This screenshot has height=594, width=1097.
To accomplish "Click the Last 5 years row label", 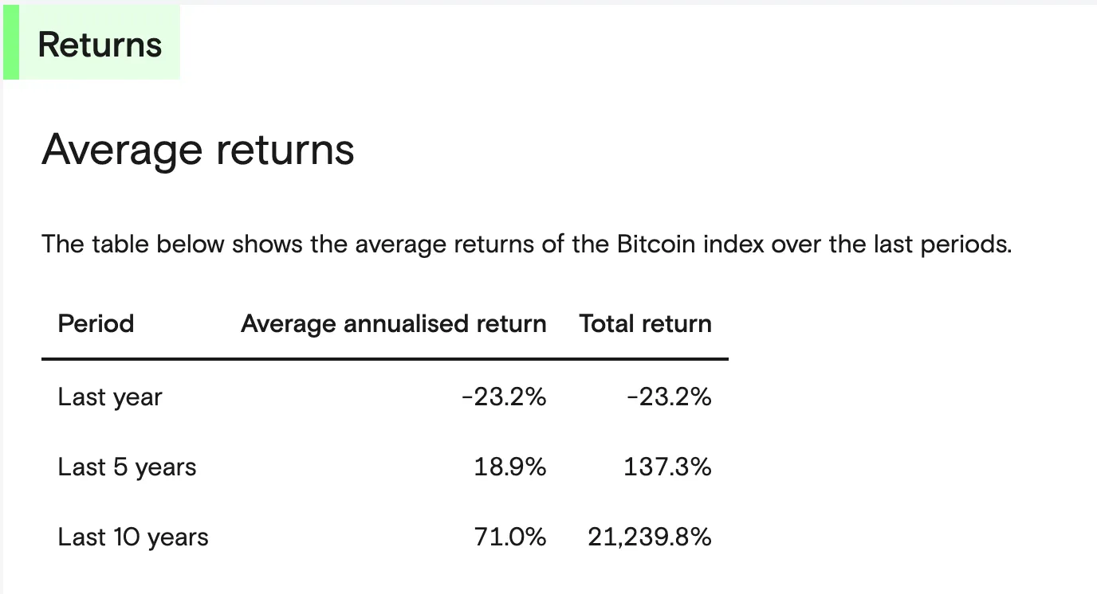I will click(x=127, y=467).
